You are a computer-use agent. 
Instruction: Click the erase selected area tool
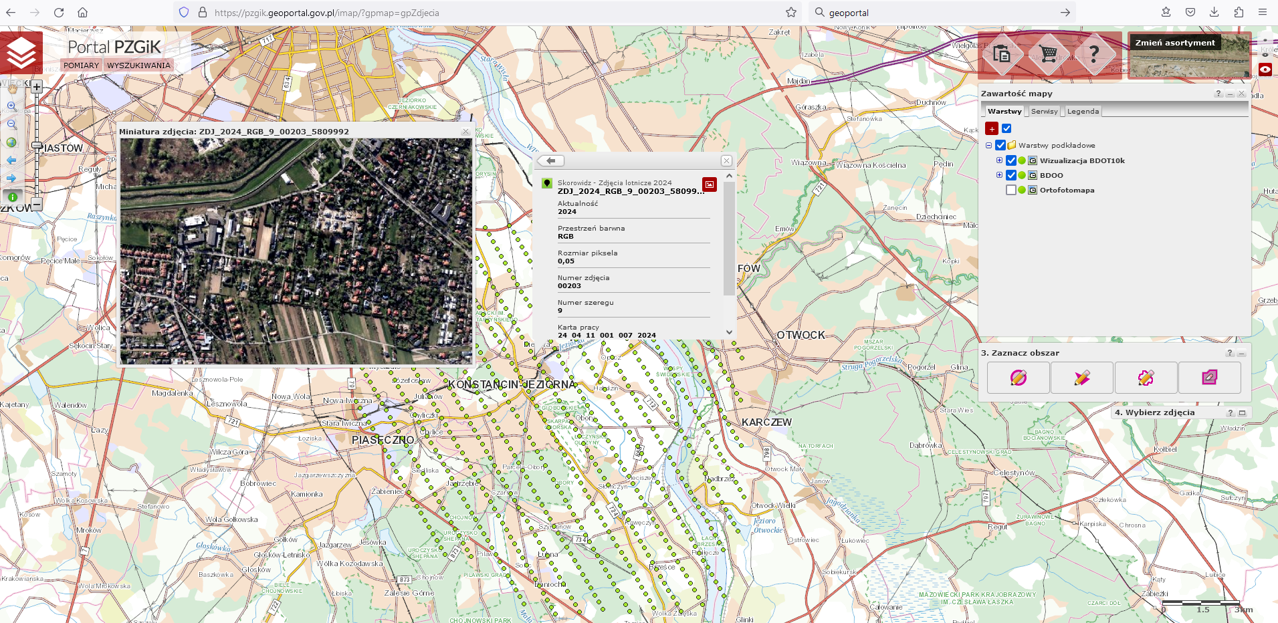1209,378
